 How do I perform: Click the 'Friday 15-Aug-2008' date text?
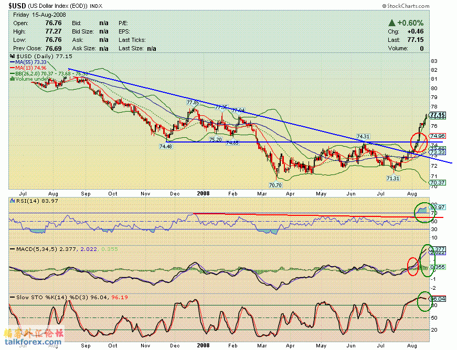(39, 15)
